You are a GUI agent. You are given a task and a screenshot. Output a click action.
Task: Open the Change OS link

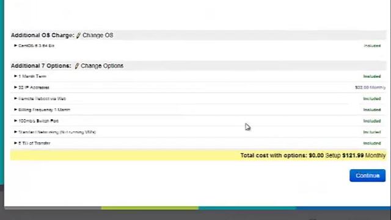pyautogui.click(x=98, y=35)
